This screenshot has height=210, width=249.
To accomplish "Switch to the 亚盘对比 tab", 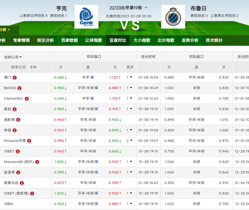I will coord(118,40).
